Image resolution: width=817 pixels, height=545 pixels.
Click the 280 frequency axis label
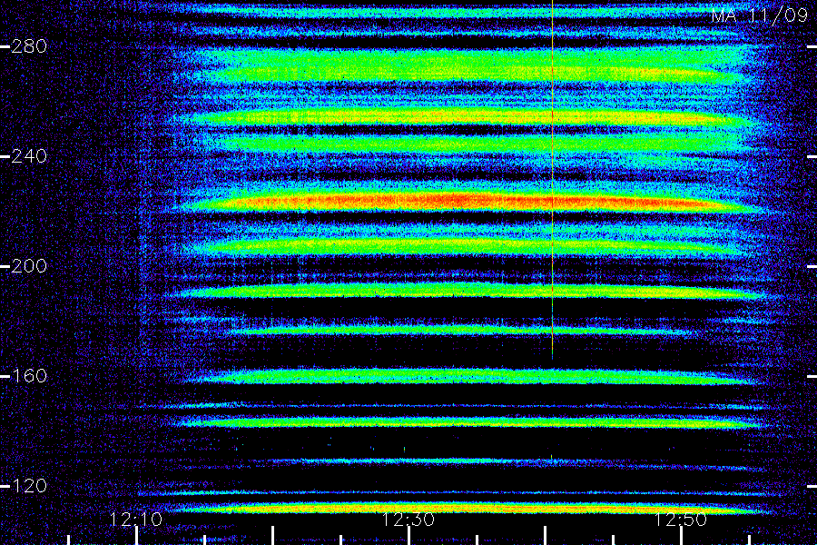point(29,46)
